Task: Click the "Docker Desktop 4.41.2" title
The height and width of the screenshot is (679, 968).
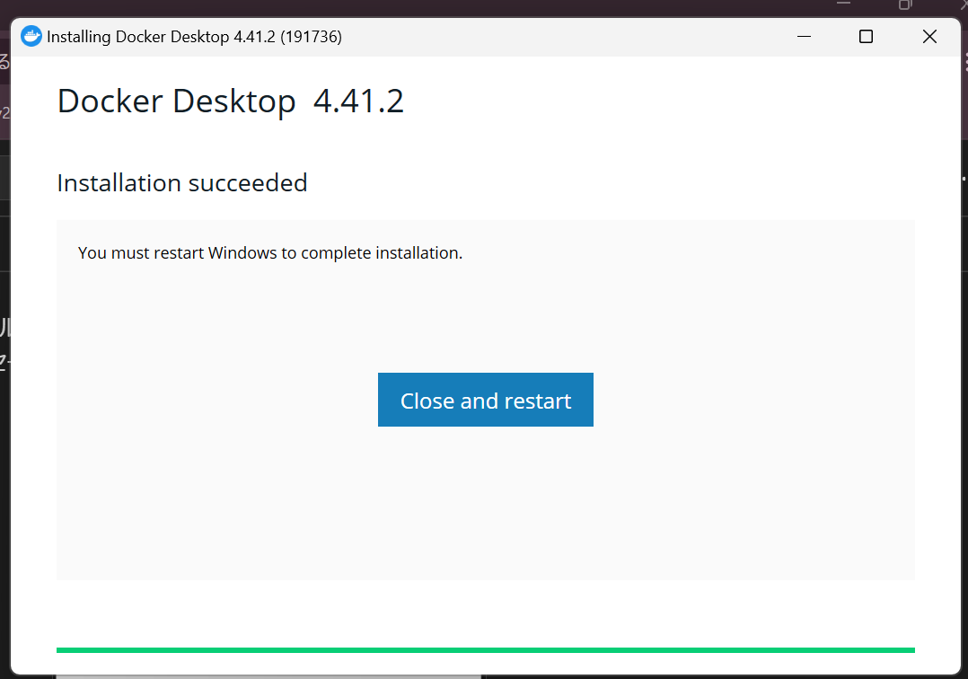Action: pos(230,101)
